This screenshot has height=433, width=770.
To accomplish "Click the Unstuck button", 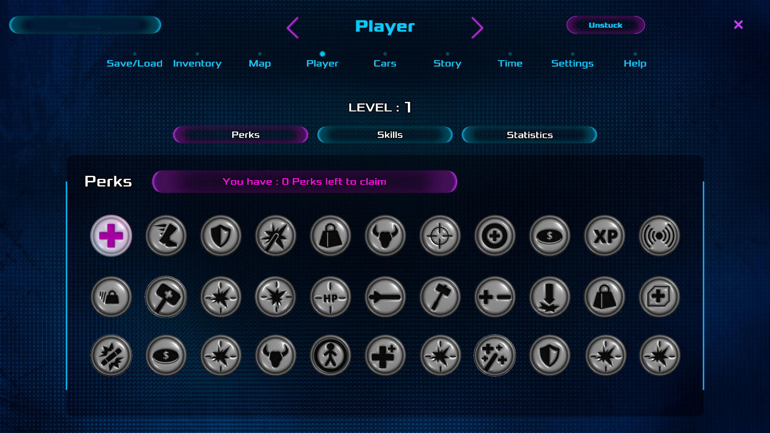I will pos(605,25).
